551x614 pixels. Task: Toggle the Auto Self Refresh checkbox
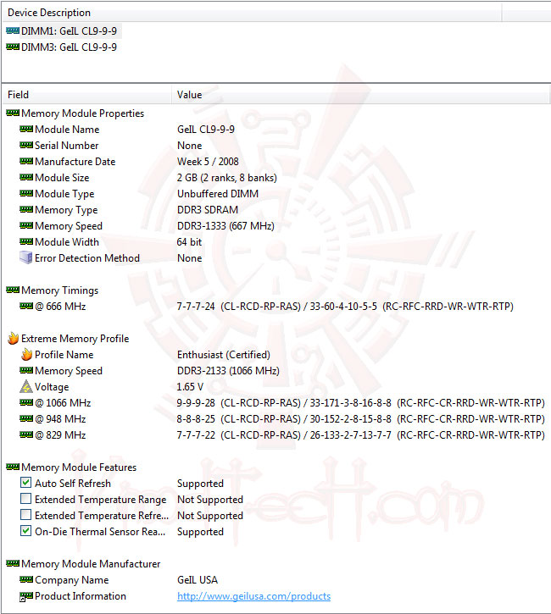point(26,483)
